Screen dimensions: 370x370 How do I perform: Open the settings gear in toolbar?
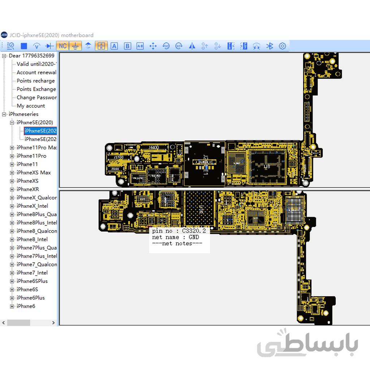(283, 46)
